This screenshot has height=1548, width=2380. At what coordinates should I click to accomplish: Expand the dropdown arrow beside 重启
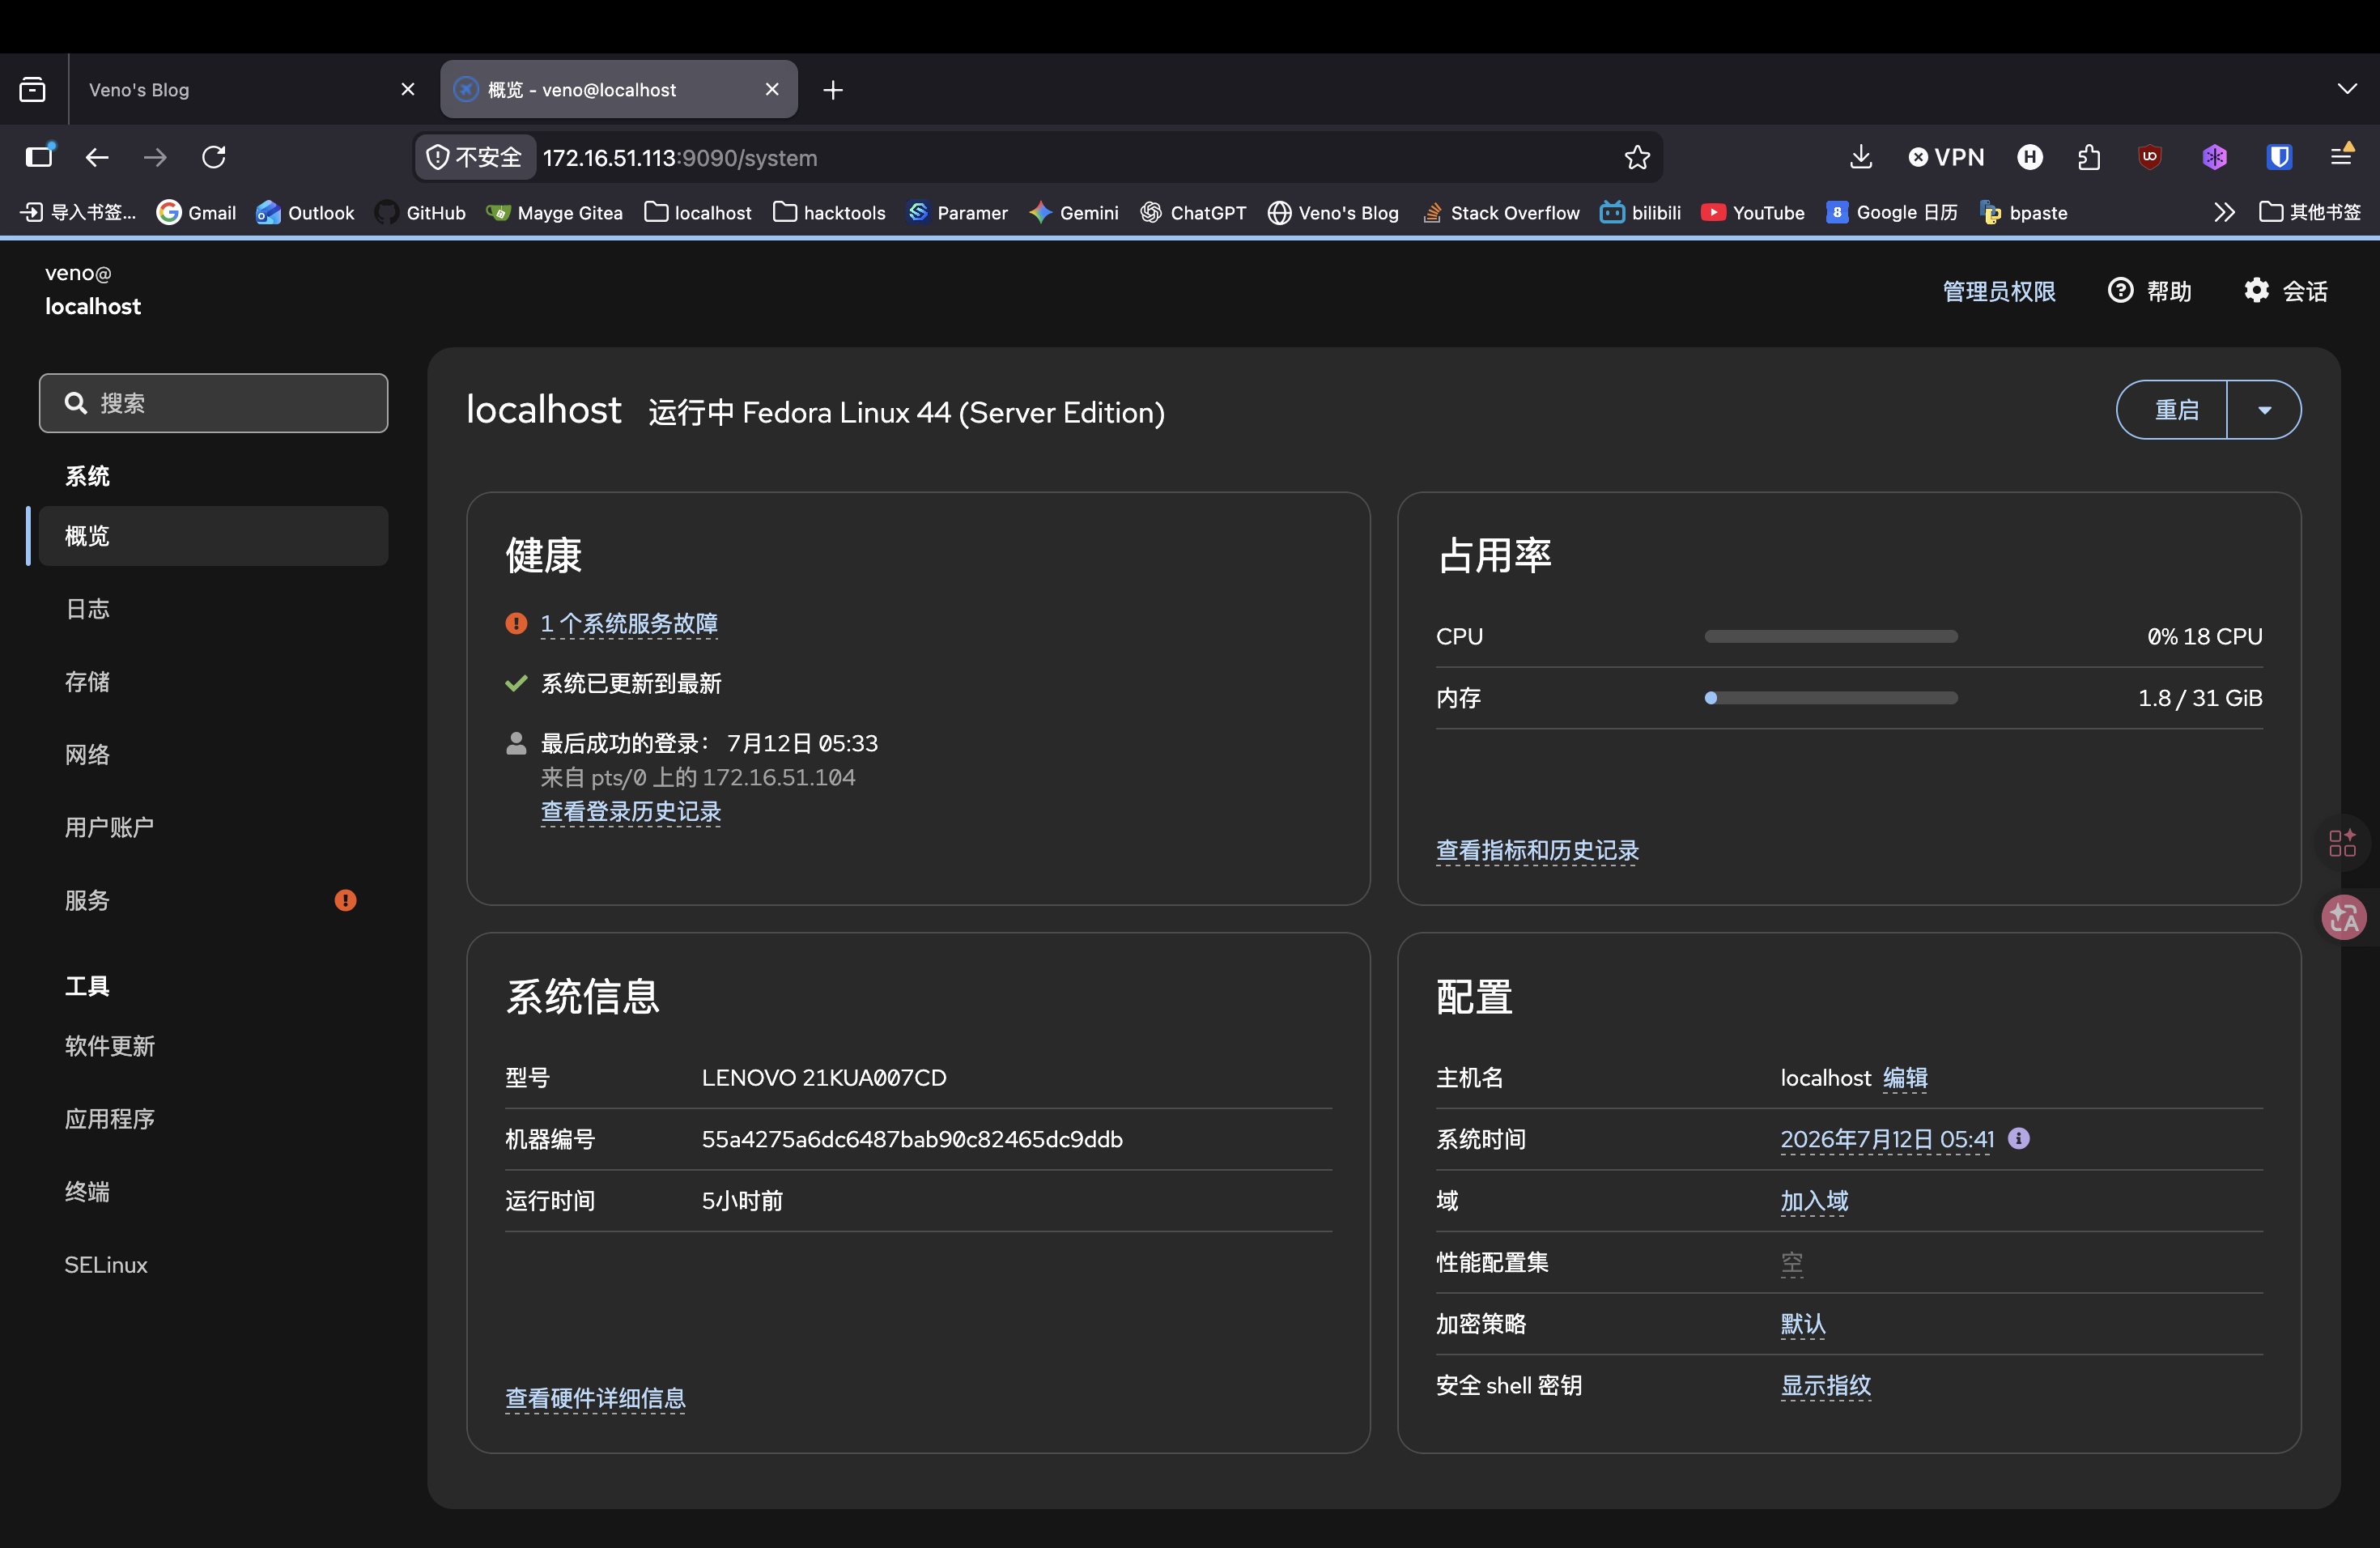click(2265, 410)
